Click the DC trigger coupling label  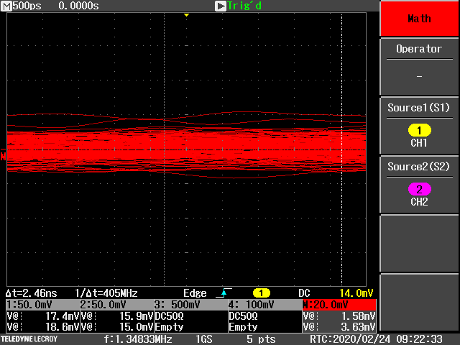[x=304, y=293]
